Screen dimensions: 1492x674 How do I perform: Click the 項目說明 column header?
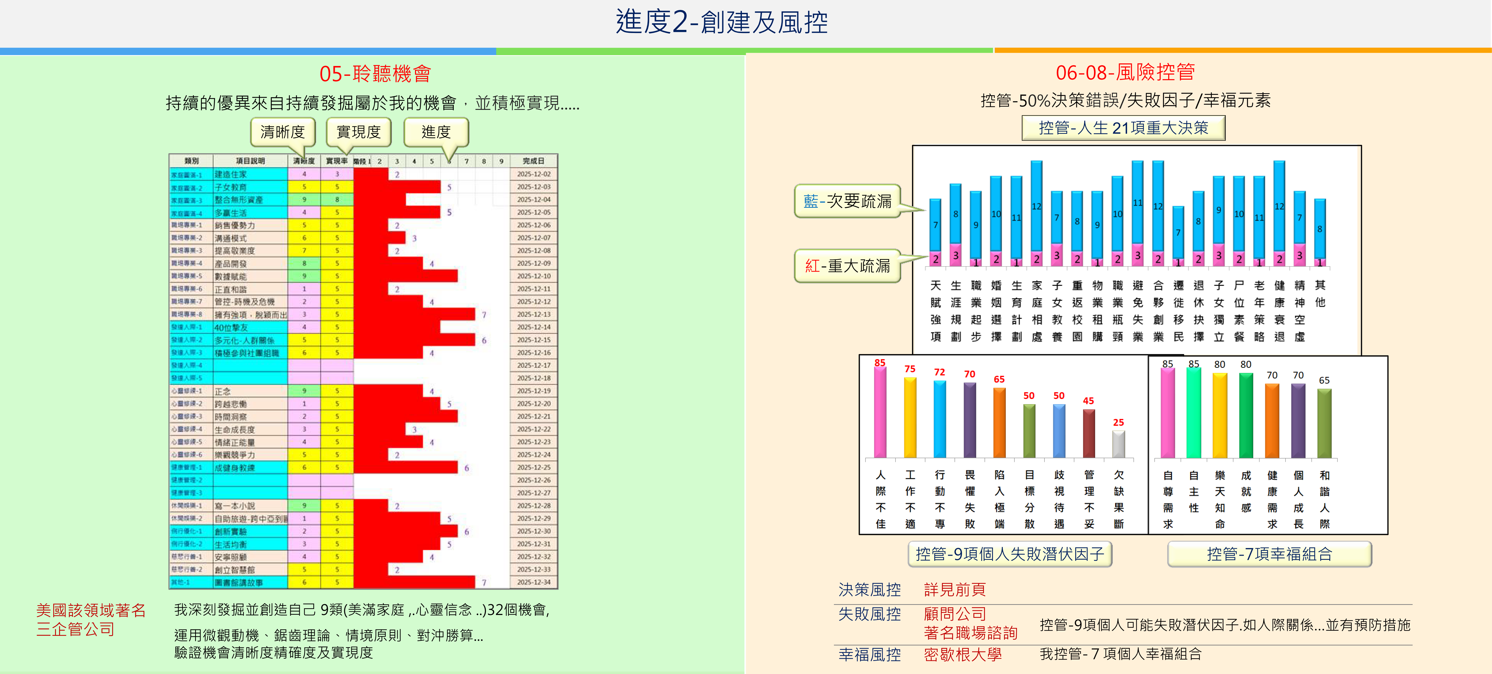tap(250, 161)
